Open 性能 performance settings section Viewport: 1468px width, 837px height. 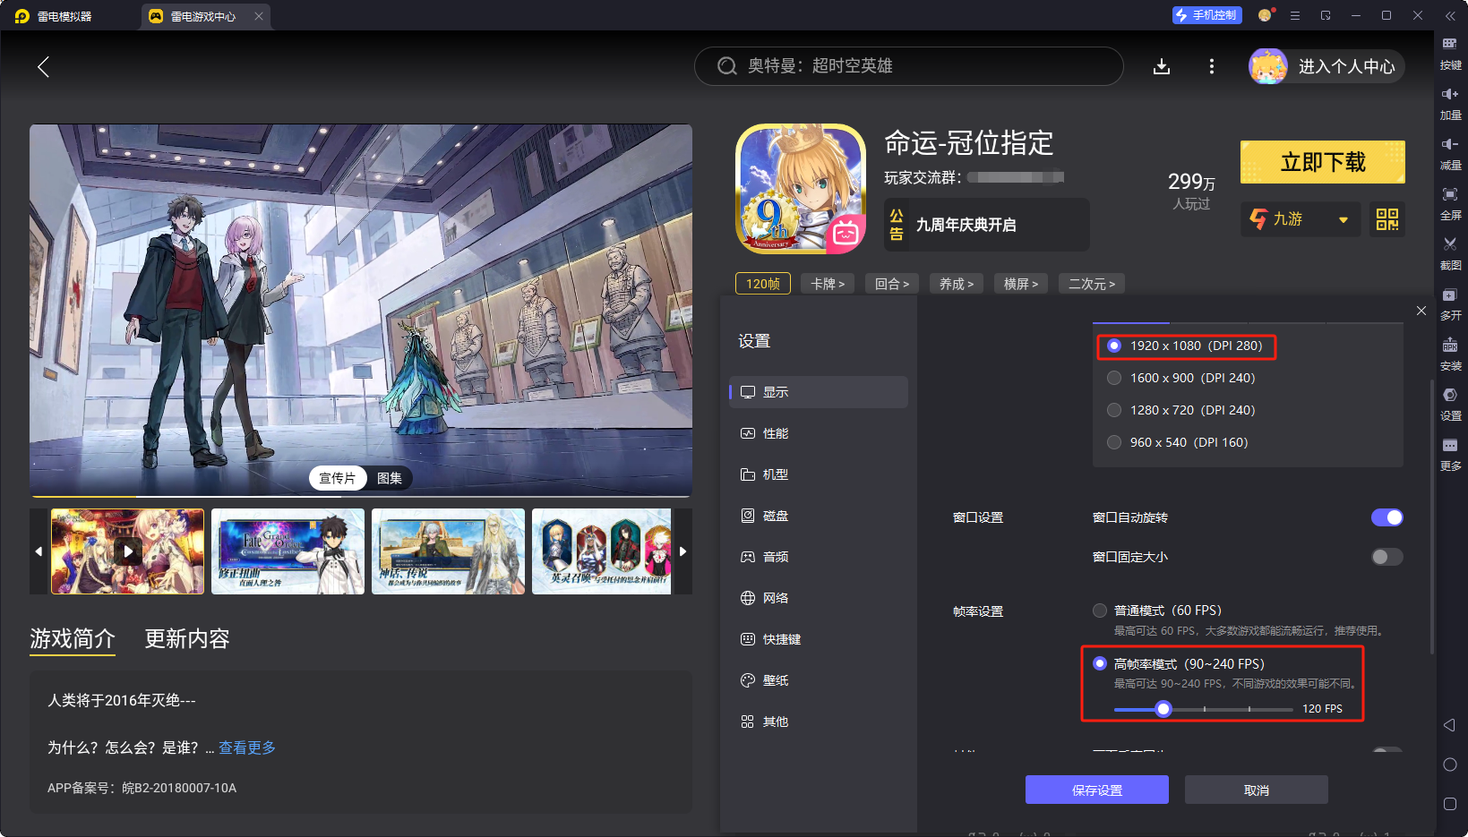click(819, 433)
